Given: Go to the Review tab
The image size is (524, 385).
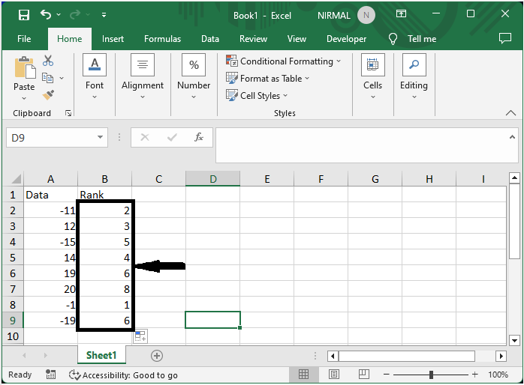Looking at the screenshot, I should pos(253,39).
